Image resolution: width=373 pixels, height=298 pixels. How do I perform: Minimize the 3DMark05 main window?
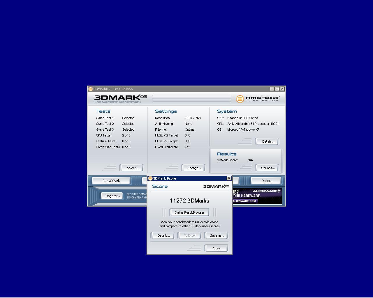click(272, 89)
